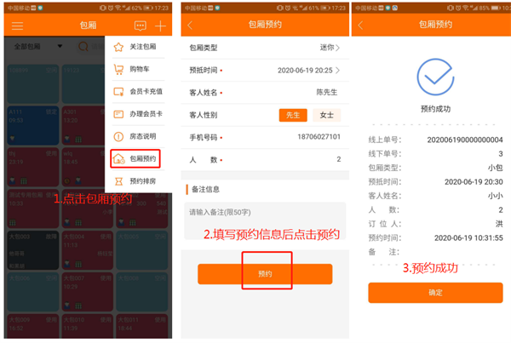Click the info circle icon beside 房态说明
This screenshot has height=343, width=511.
118,136
